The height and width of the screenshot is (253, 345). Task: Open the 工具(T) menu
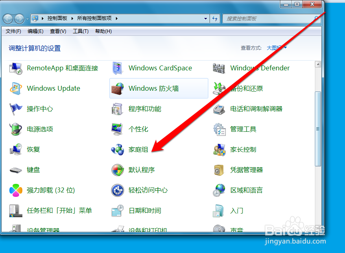pyautogui.click(x=81, y=31)
